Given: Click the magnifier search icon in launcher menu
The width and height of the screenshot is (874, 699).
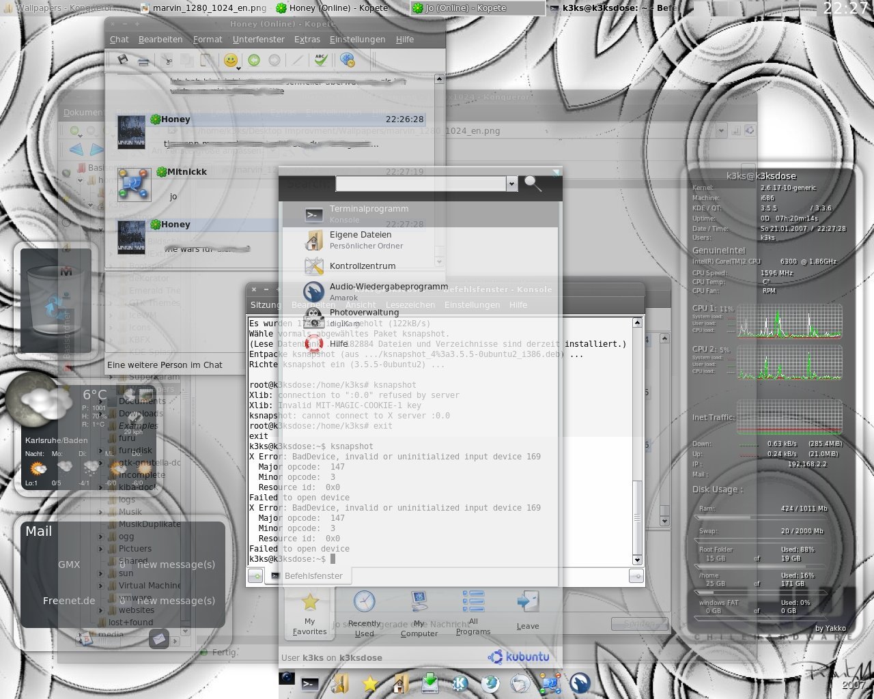Looking at the screenshot, I should coord(533,183).
